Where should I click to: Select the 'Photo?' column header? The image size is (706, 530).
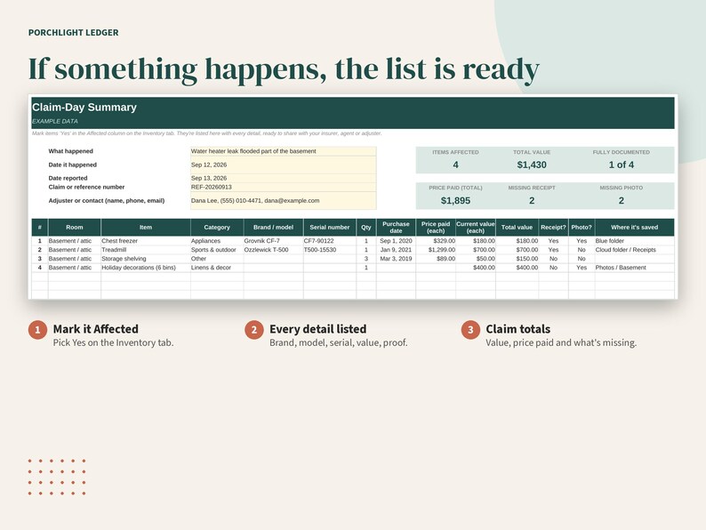click(582, 228)
